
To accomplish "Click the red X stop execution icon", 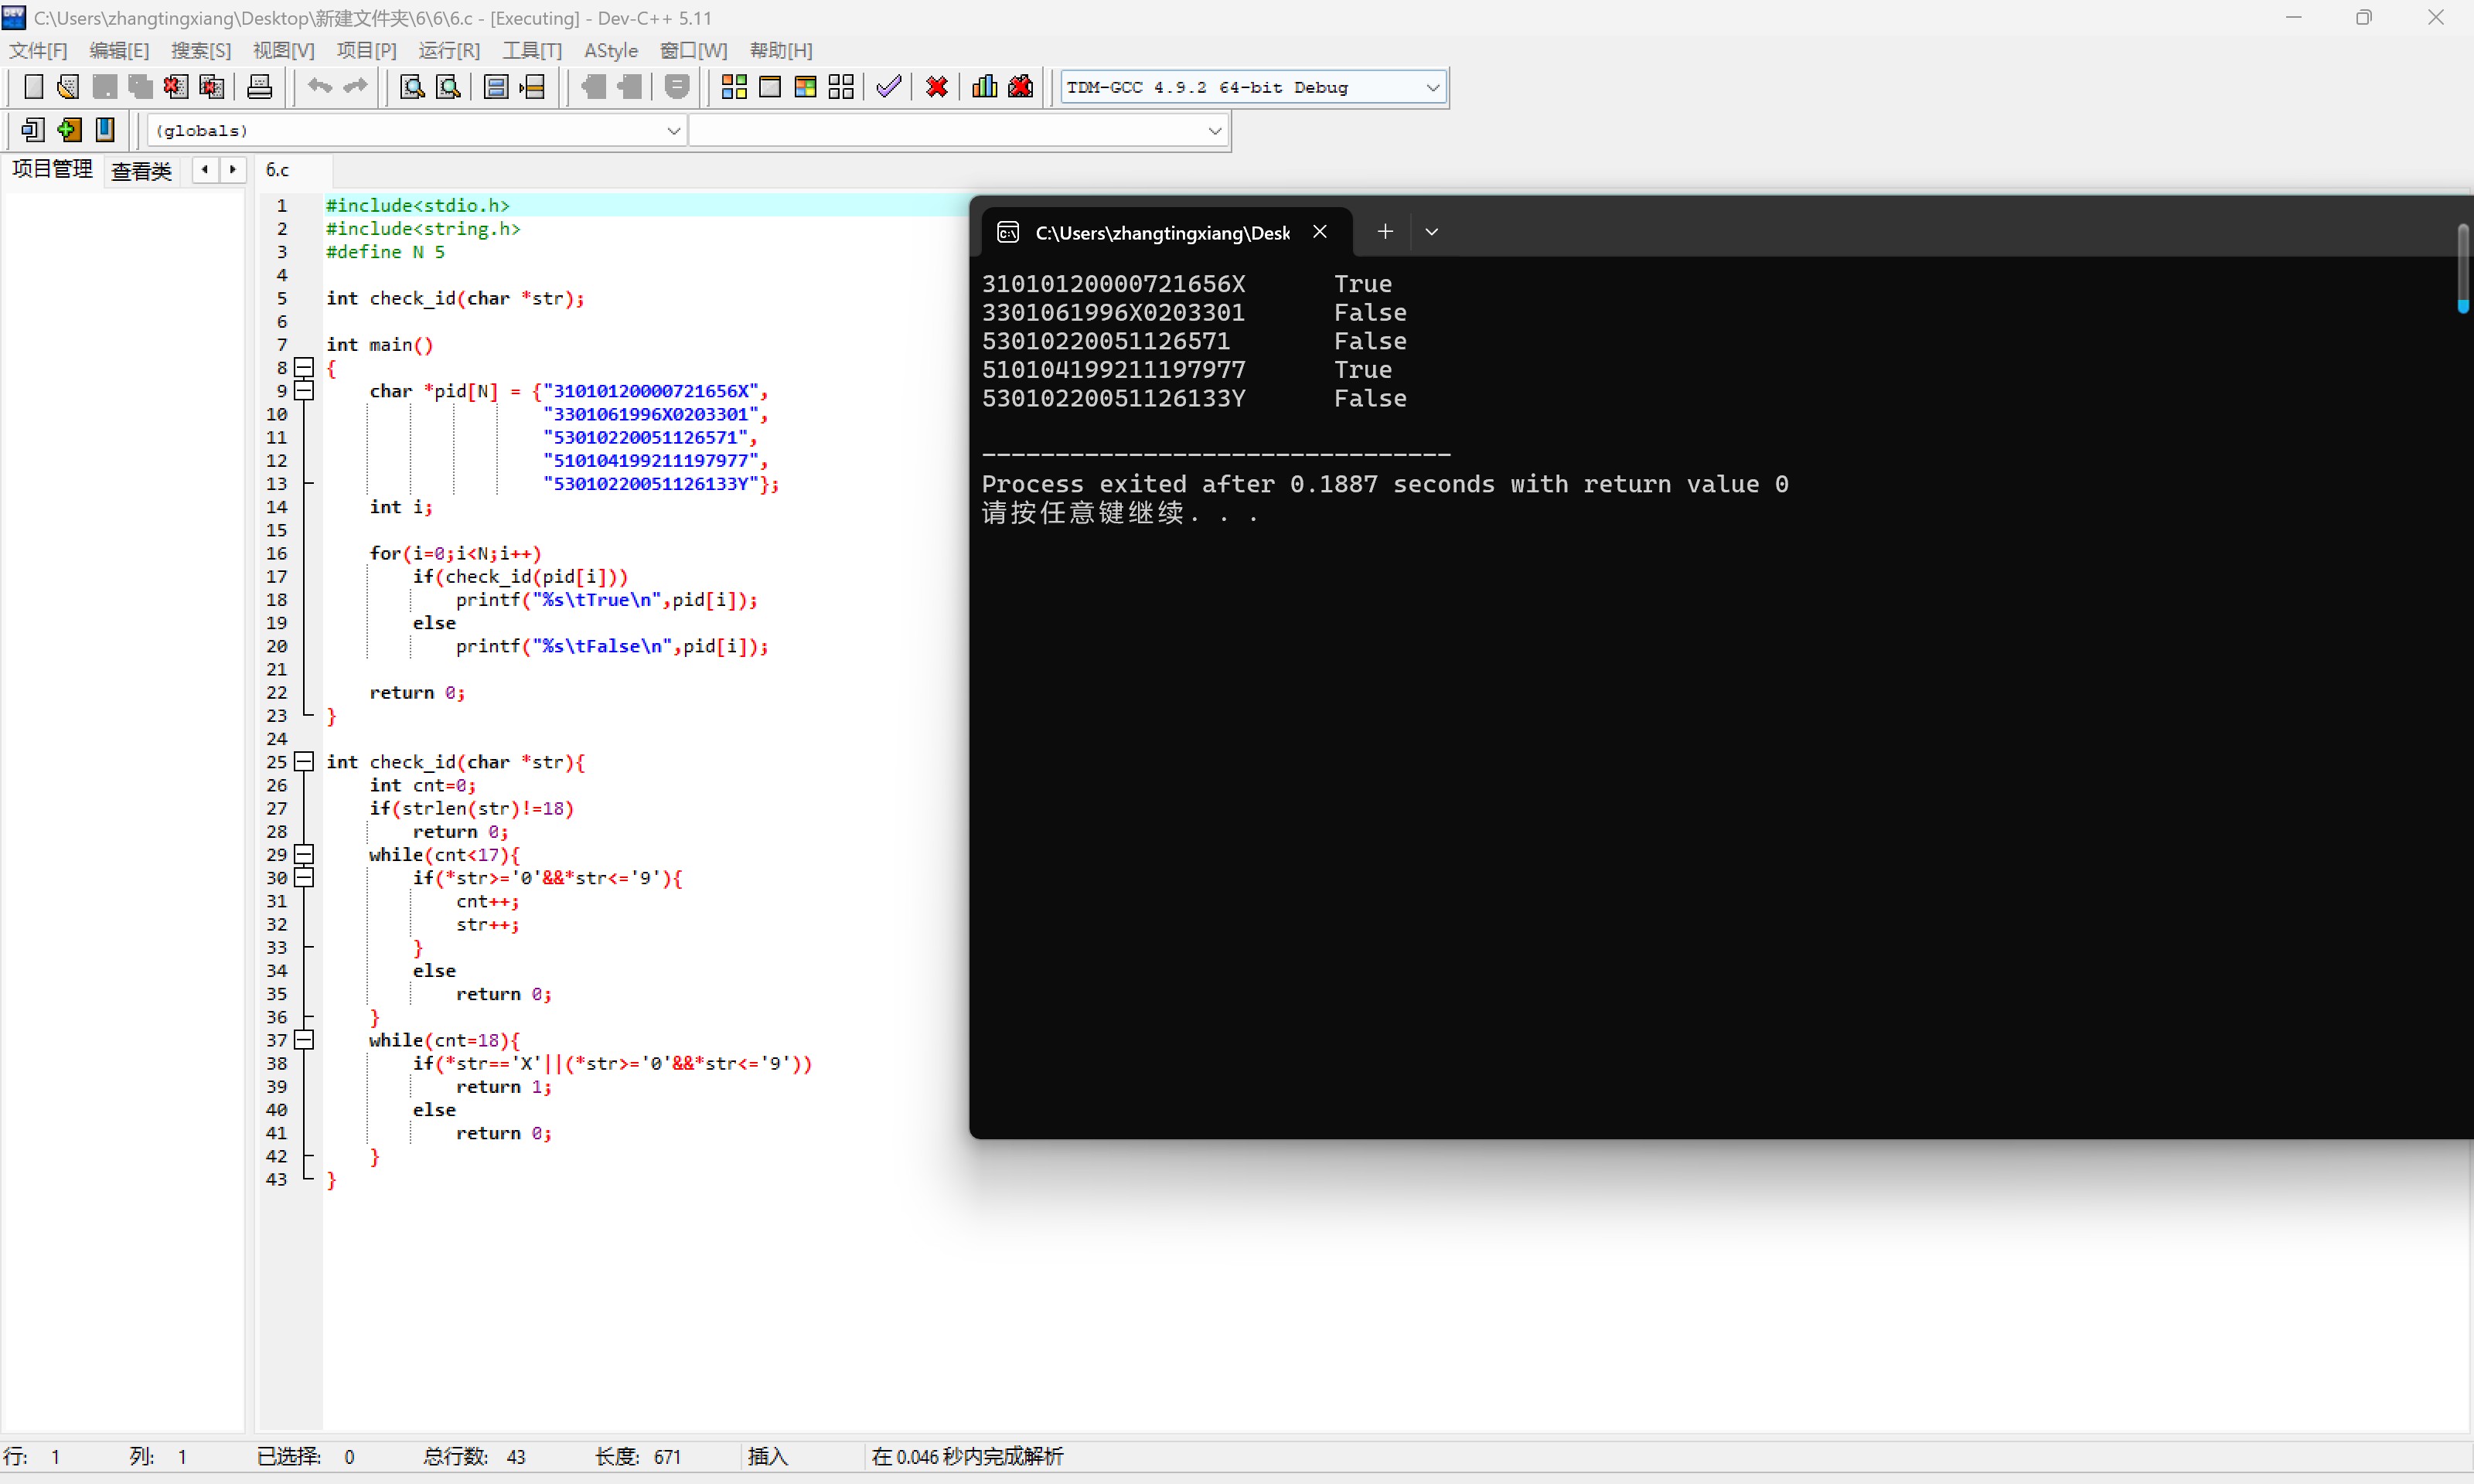I will (937, 87).
